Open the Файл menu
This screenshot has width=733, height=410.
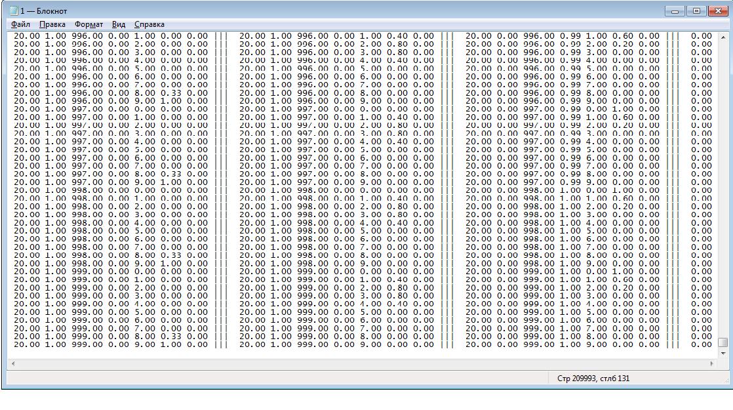pos(20,24)
